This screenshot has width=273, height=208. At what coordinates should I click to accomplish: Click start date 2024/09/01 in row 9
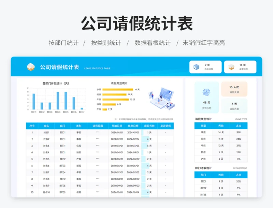pos(117,186)
